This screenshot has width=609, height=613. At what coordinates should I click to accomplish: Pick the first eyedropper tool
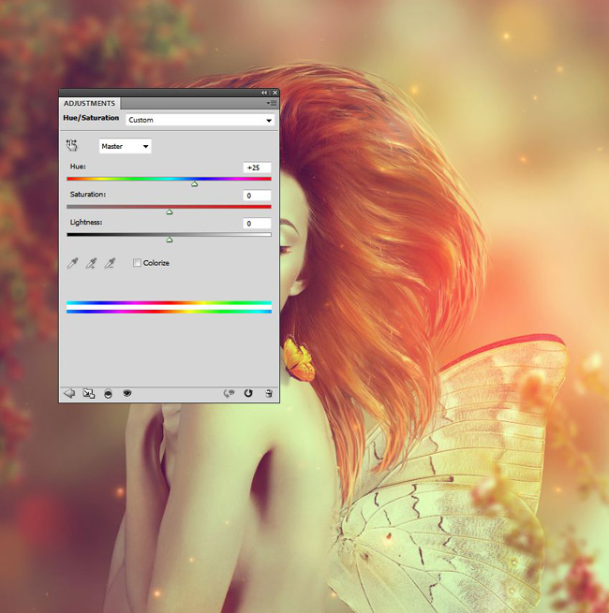(72, 263)
